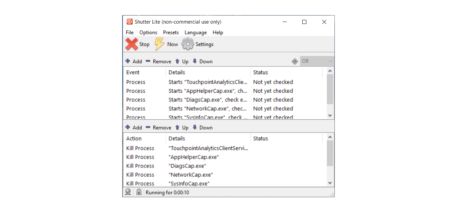Open the Language menu
457x212 pixels.
[196, 32]
